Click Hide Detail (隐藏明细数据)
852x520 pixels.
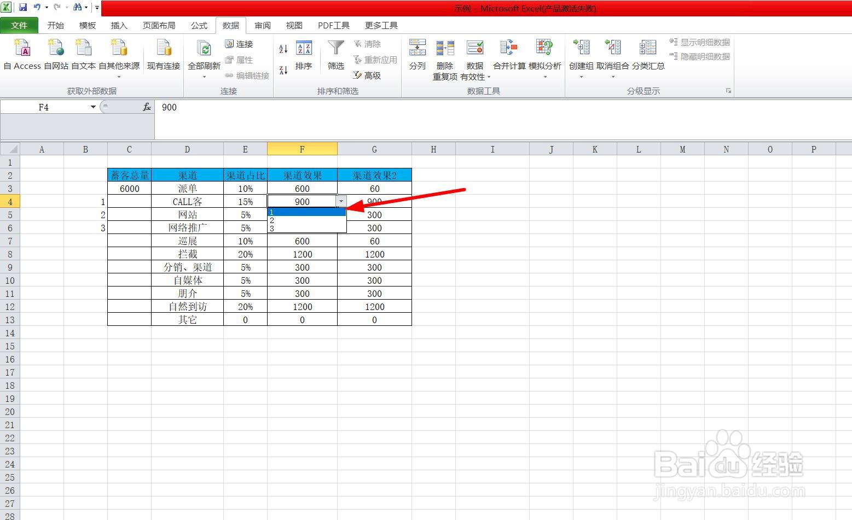click(699, 56)
